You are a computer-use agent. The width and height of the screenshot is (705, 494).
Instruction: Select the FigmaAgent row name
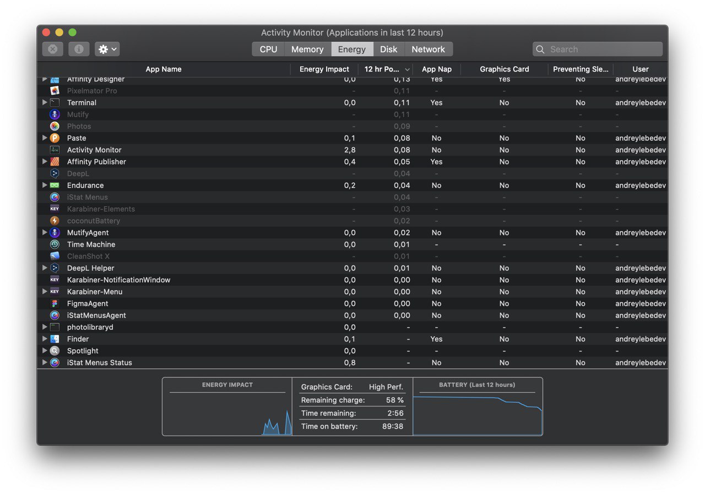[88, 304]
